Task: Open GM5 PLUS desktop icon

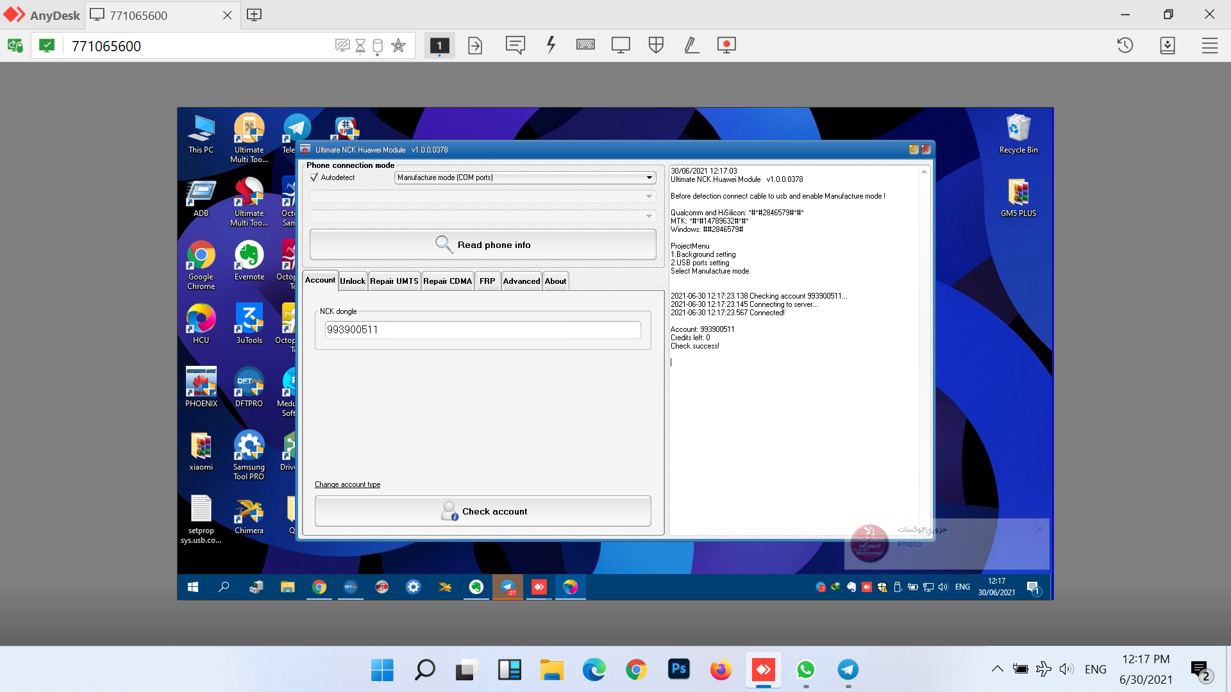Action: [1018, 197]
